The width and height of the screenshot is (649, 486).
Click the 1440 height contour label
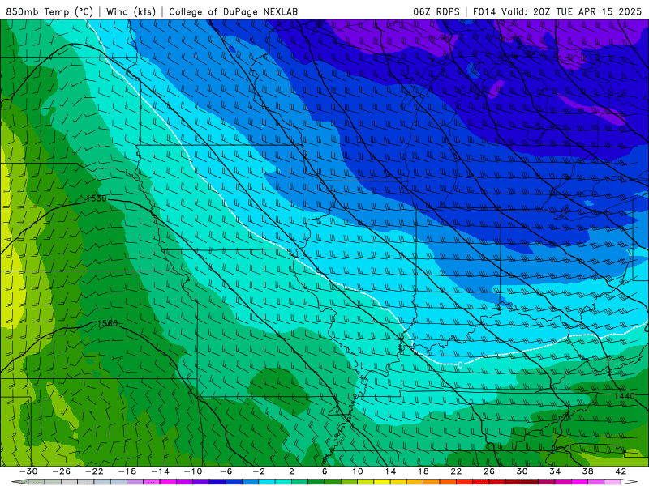[624, 396]
